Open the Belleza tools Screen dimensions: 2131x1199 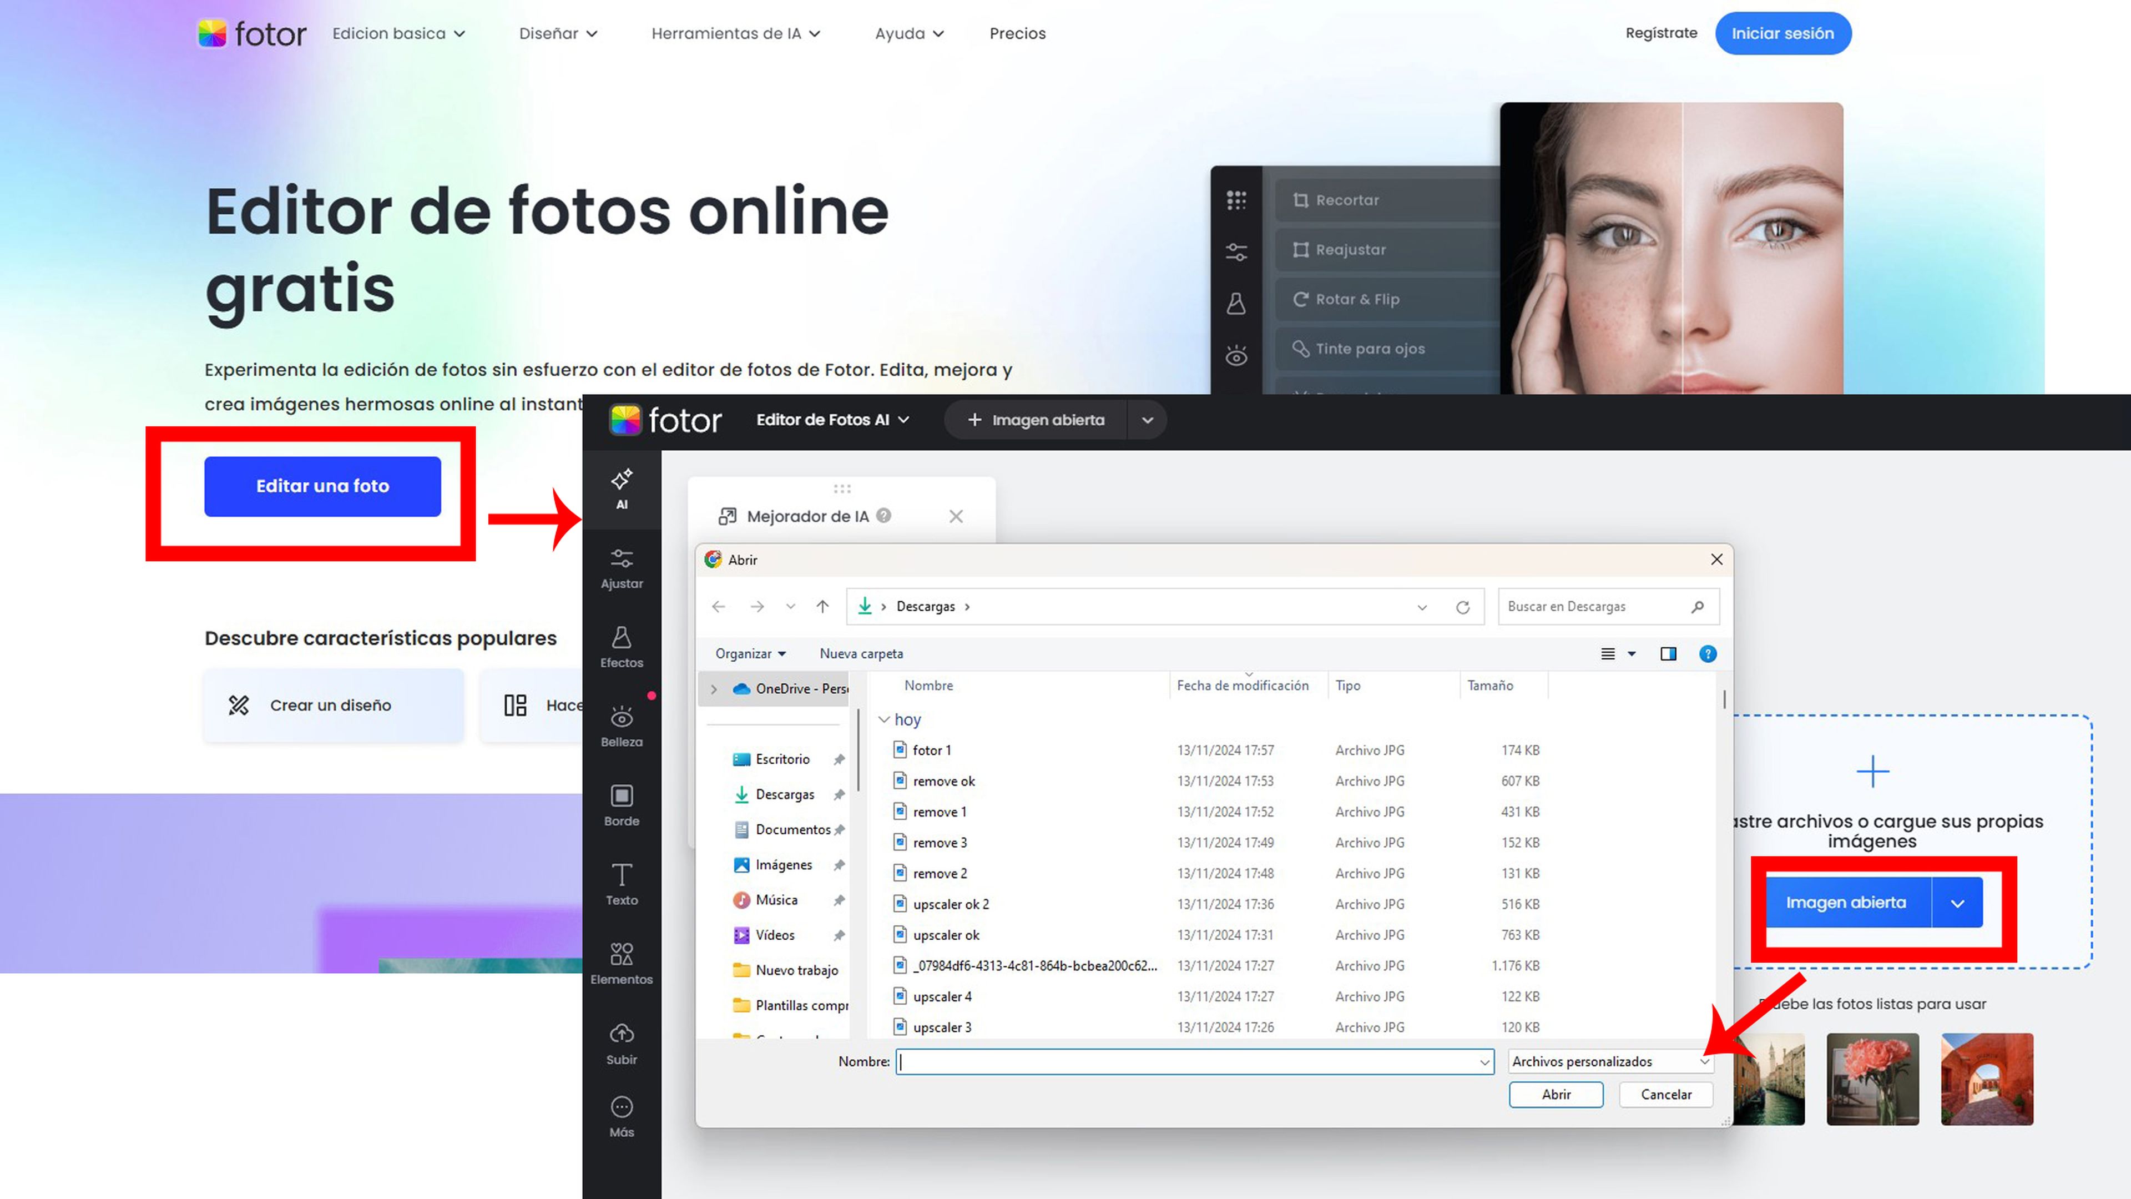[622, 727]
